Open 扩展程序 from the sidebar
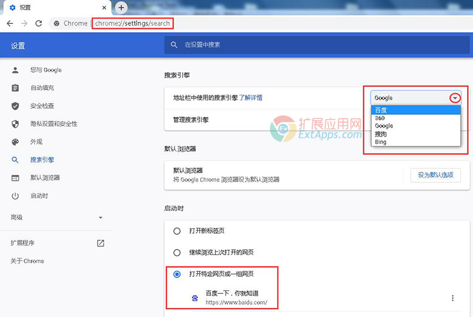Image resolution: width=473 pixels, height=317 pixels. point(22,243)
